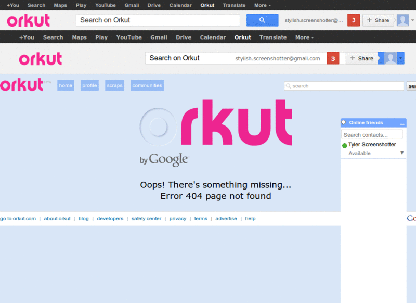The height and width of the screenshot is (303, 416).
Task: Open the terms footer link
Action: click(201, 219)
